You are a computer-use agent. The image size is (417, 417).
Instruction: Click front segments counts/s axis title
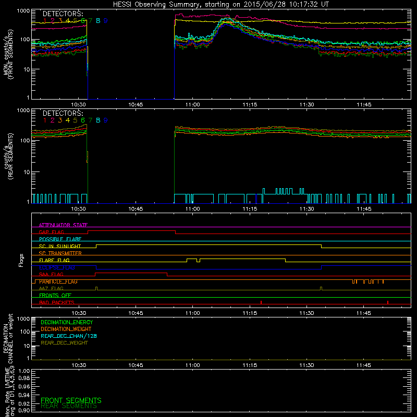point(8,54)
